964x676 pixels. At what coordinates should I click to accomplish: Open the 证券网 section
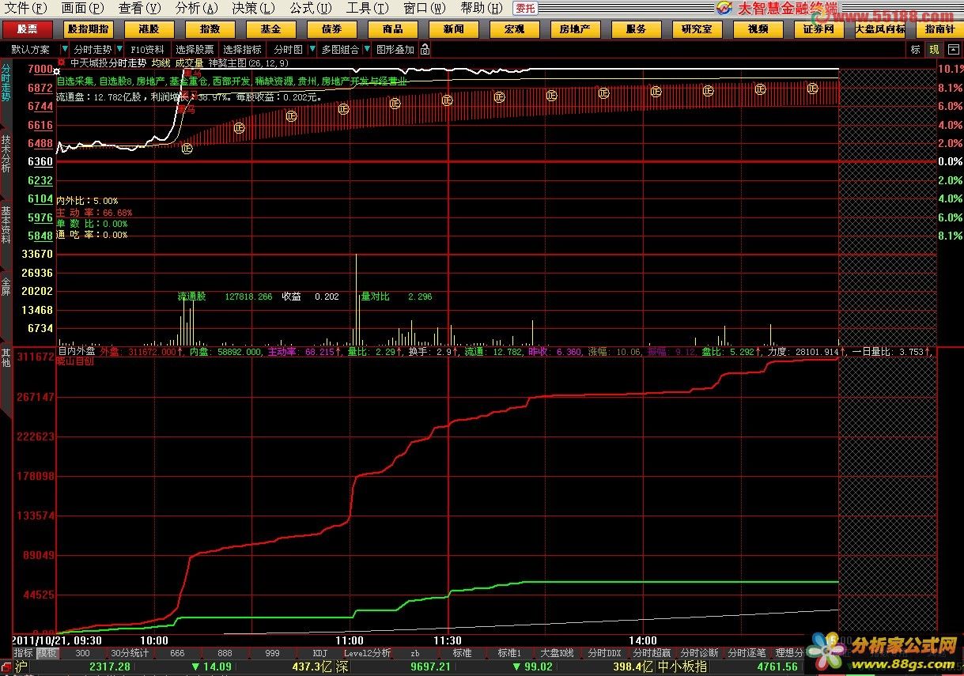pos(818,28)
